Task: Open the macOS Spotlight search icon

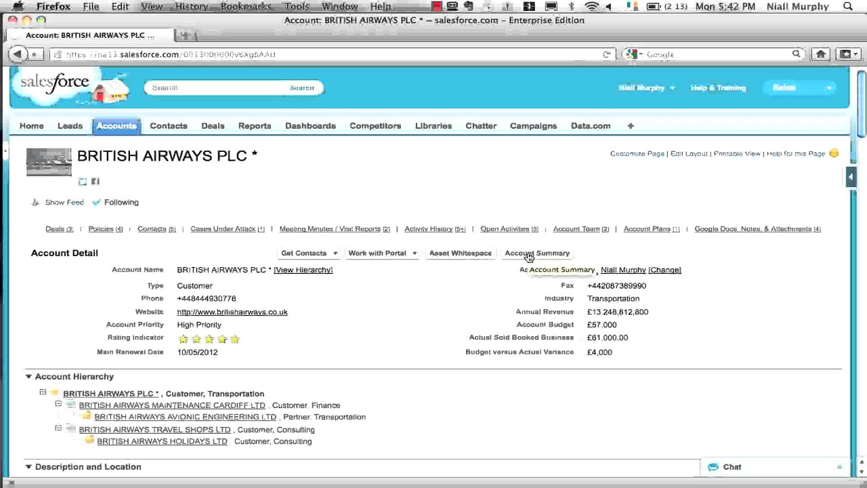Action: coord(848,7)
